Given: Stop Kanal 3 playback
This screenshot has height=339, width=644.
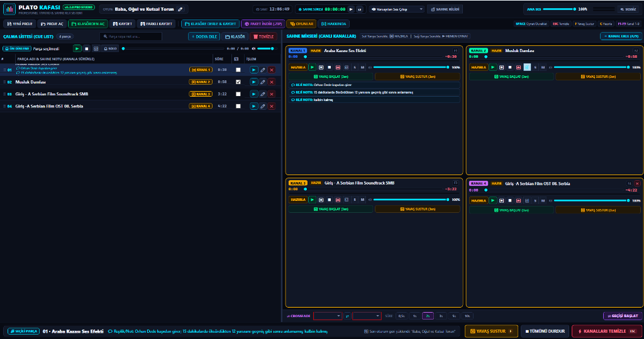Looking at the screenshot, I should [330, 200].
